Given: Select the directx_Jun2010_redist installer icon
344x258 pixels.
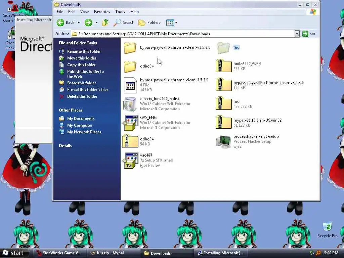Looking at the screenshot, I should 130,104.
